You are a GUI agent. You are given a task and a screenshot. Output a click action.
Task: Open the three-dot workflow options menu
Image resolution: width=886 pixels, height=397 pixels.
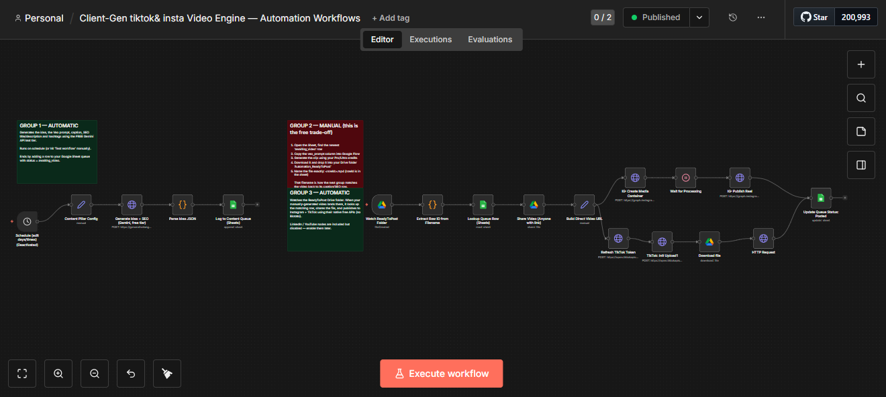tap(760, 17)
